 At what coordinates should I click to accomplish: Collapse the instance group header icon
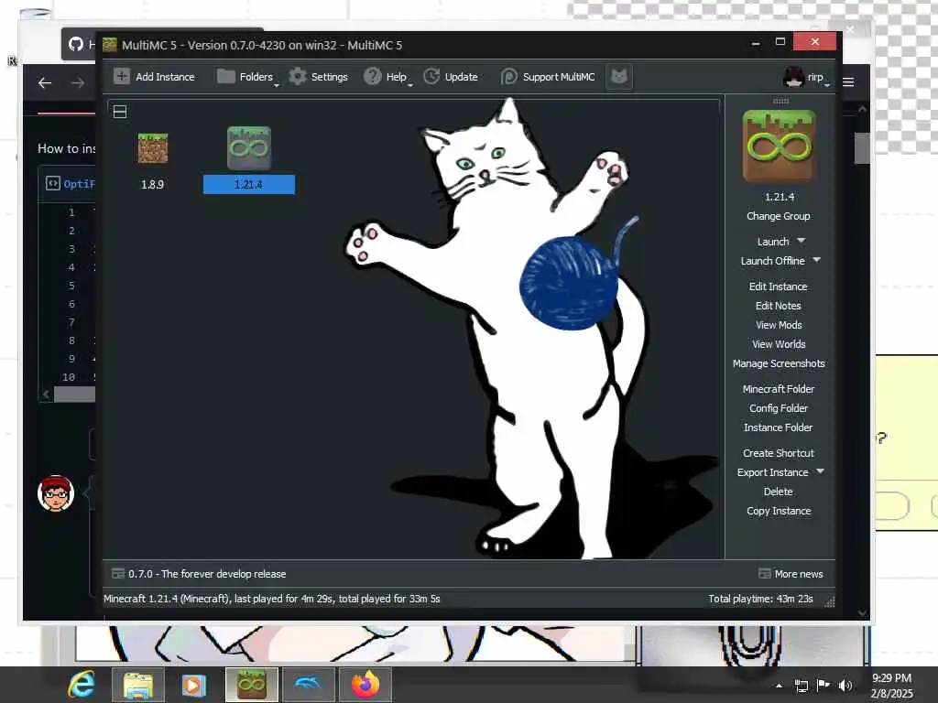tap(120, 112)
